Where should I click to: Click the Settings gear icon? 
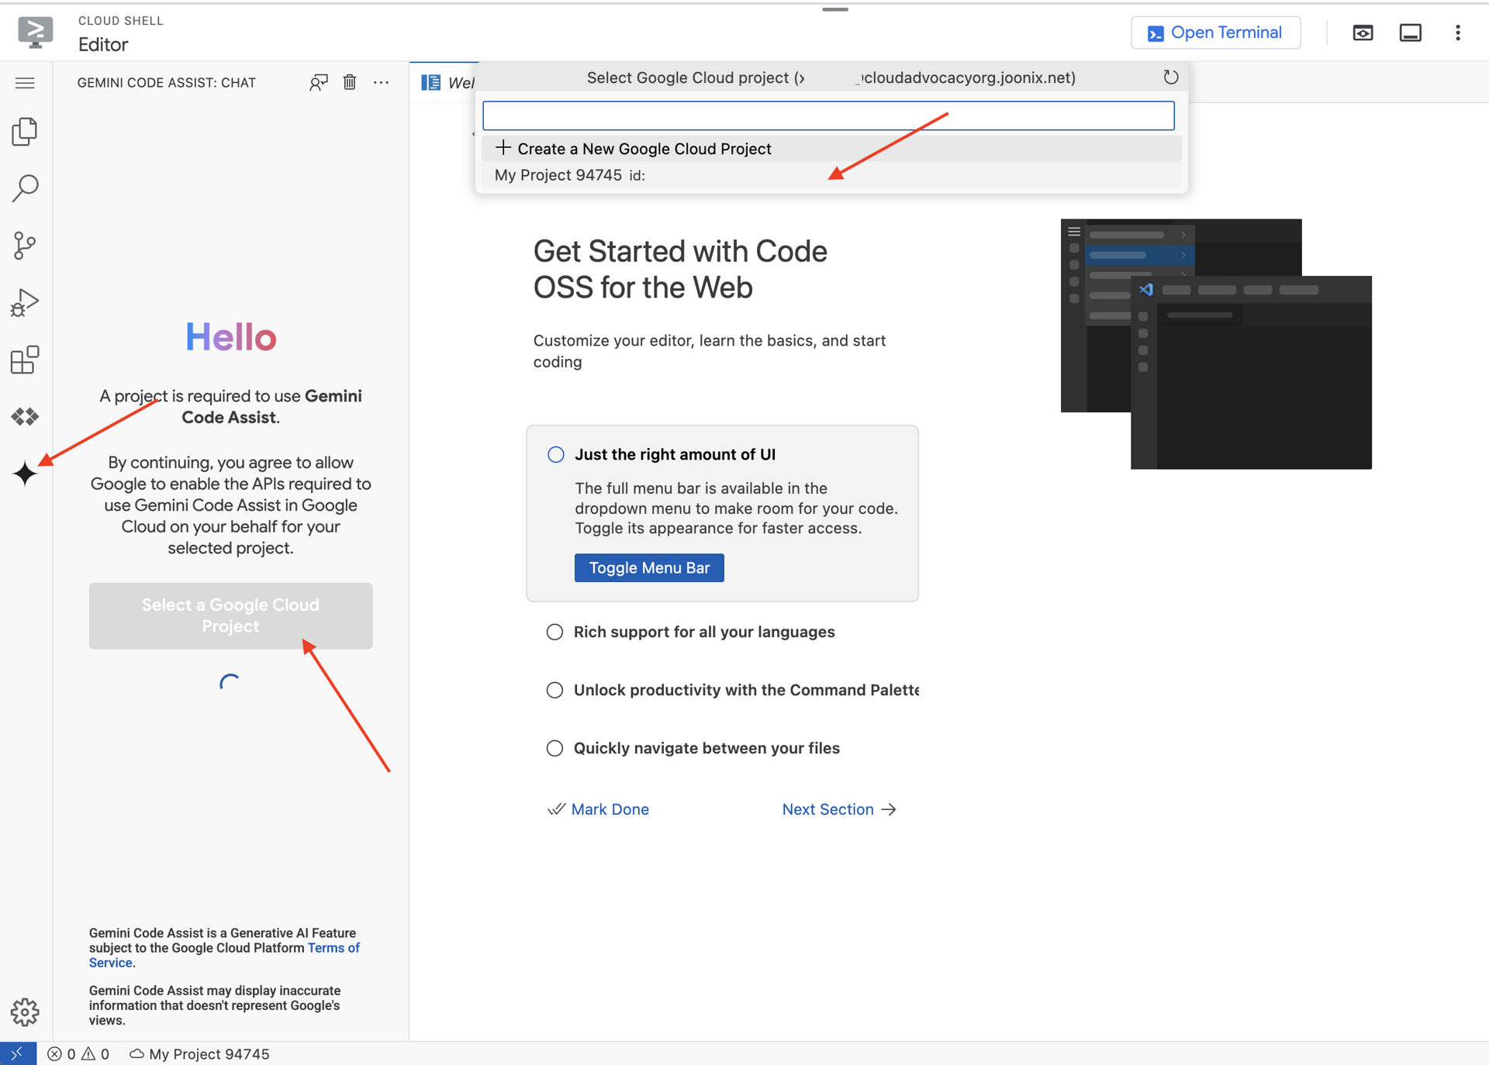pyautogui.click(x=26, y=1013)
